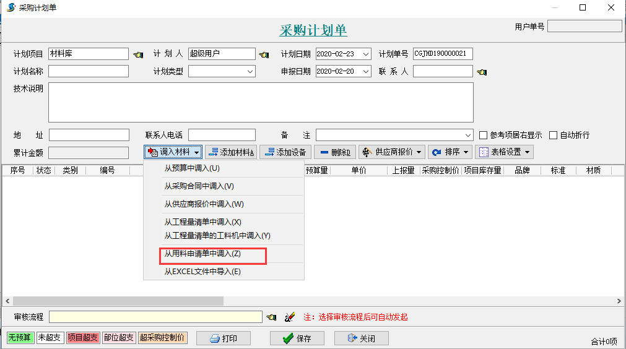Click the pen icon beside 审核流程 field

(289, 317)
